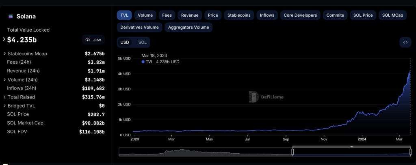416x165 pixels.
Task: Click the $3.82m fees value
Action: (x=96, y=62)
